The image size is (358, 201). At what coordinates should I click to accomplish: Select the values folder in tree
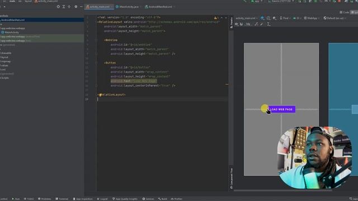click(x=4, y=65)
